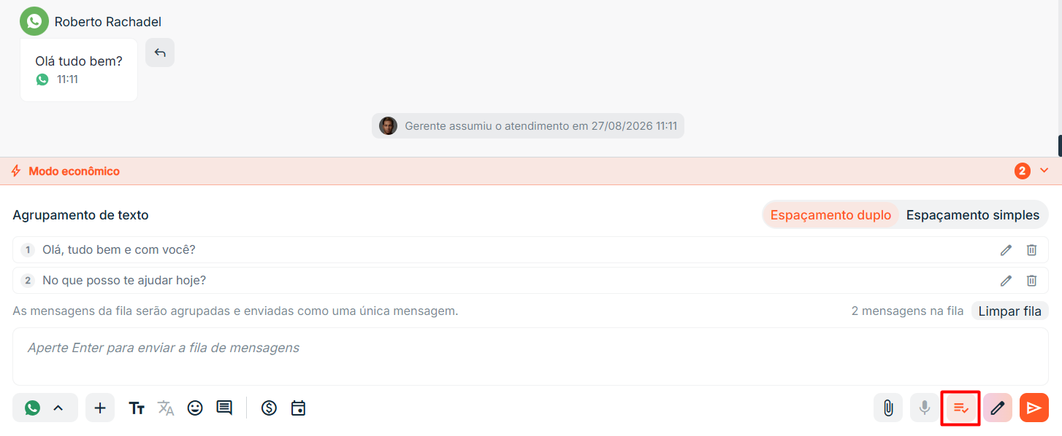Image resolution: width=1062 pixels, height=436 pixels.
Task: Select Espaçamento duplo option
Action: pyautogui.click(x=830, y=215)
